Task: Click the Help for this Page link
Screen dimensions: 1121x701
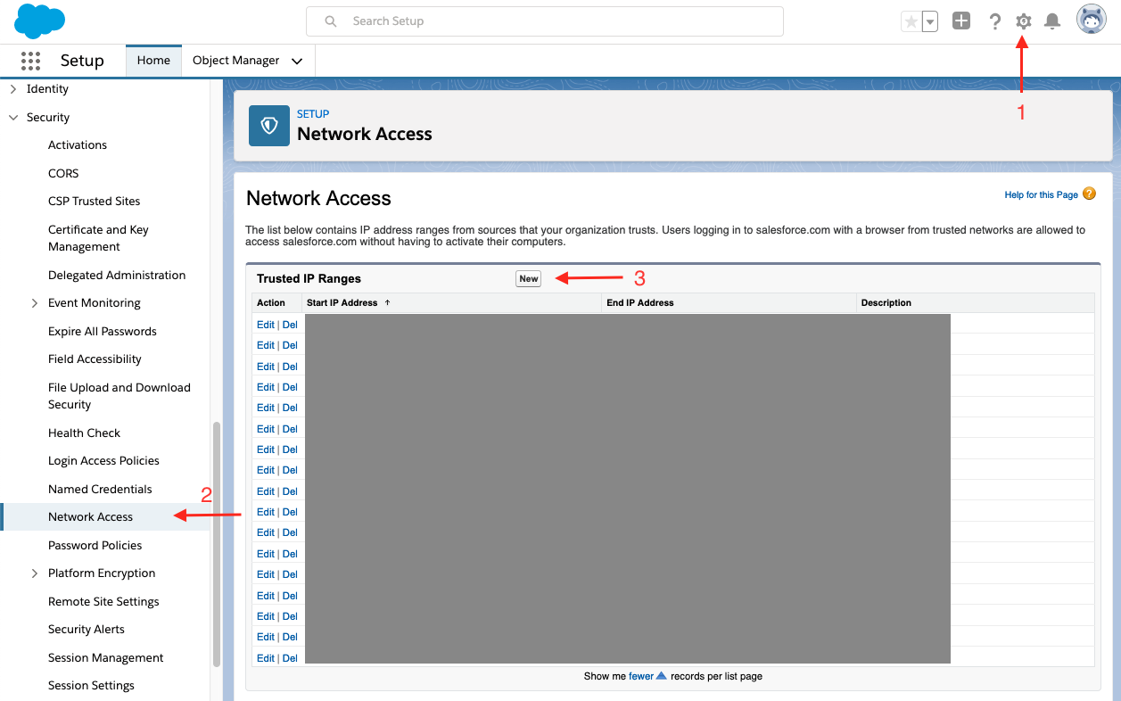Action: pyautogui.click(x=1041, y=194)
